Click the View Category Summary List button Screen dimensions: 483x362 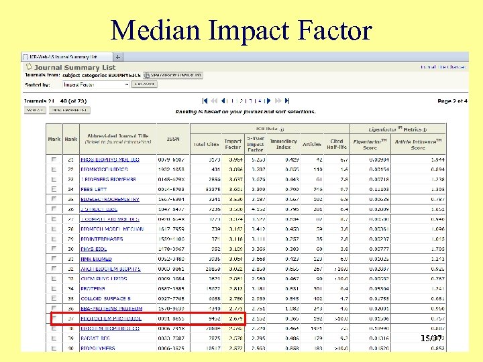[x=173, y=75]
